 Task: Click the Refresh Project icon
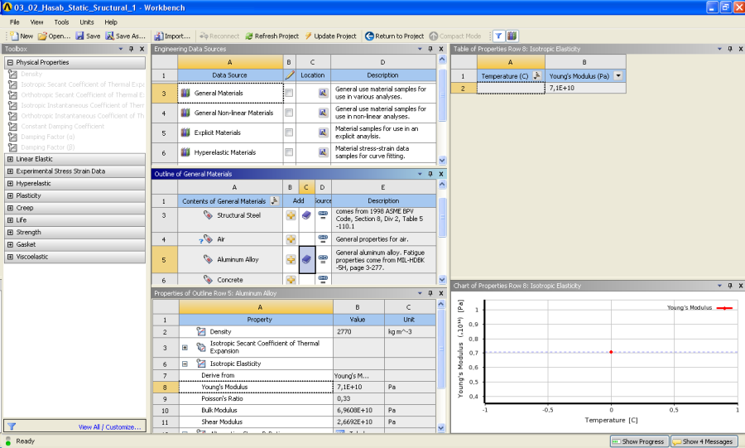249,36
